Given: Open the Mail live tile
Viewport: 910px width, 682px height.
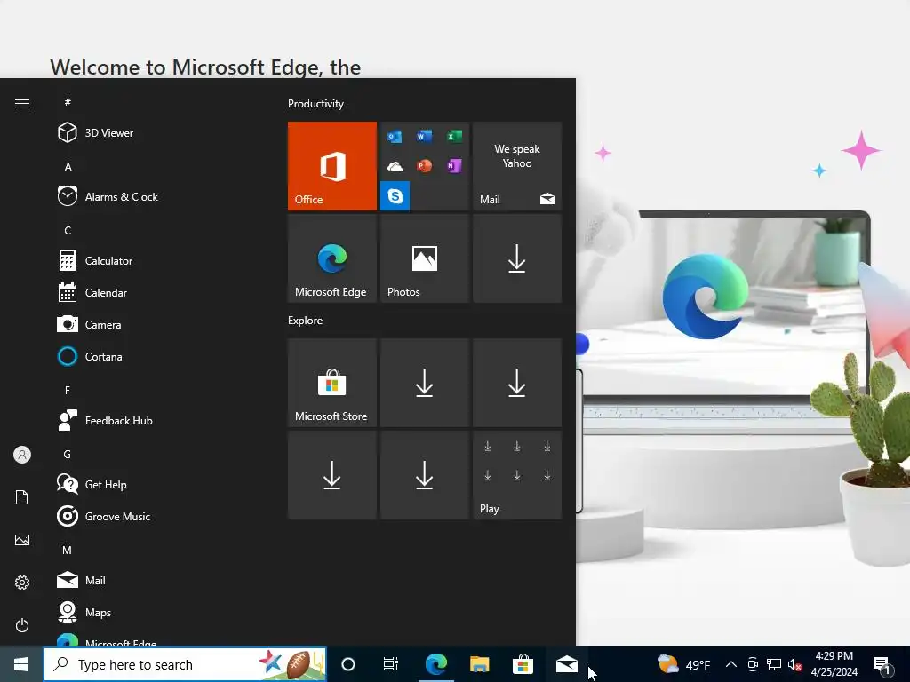Looking at the screenshot, I should click(517, 166).
